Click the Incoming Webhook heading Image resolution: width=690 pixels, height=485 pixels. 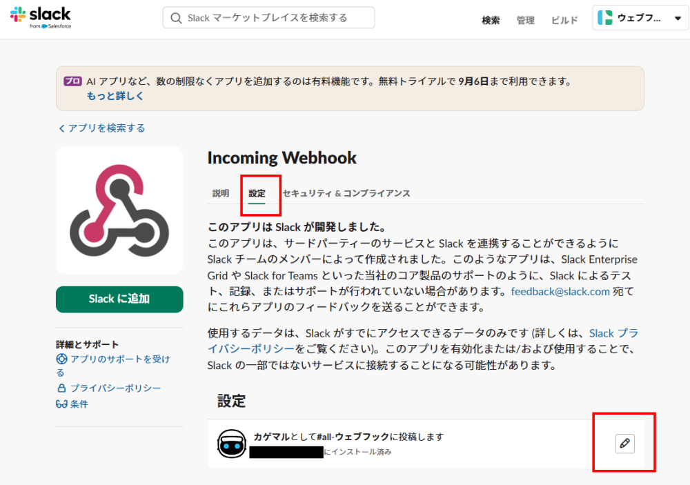coord(282,157)
